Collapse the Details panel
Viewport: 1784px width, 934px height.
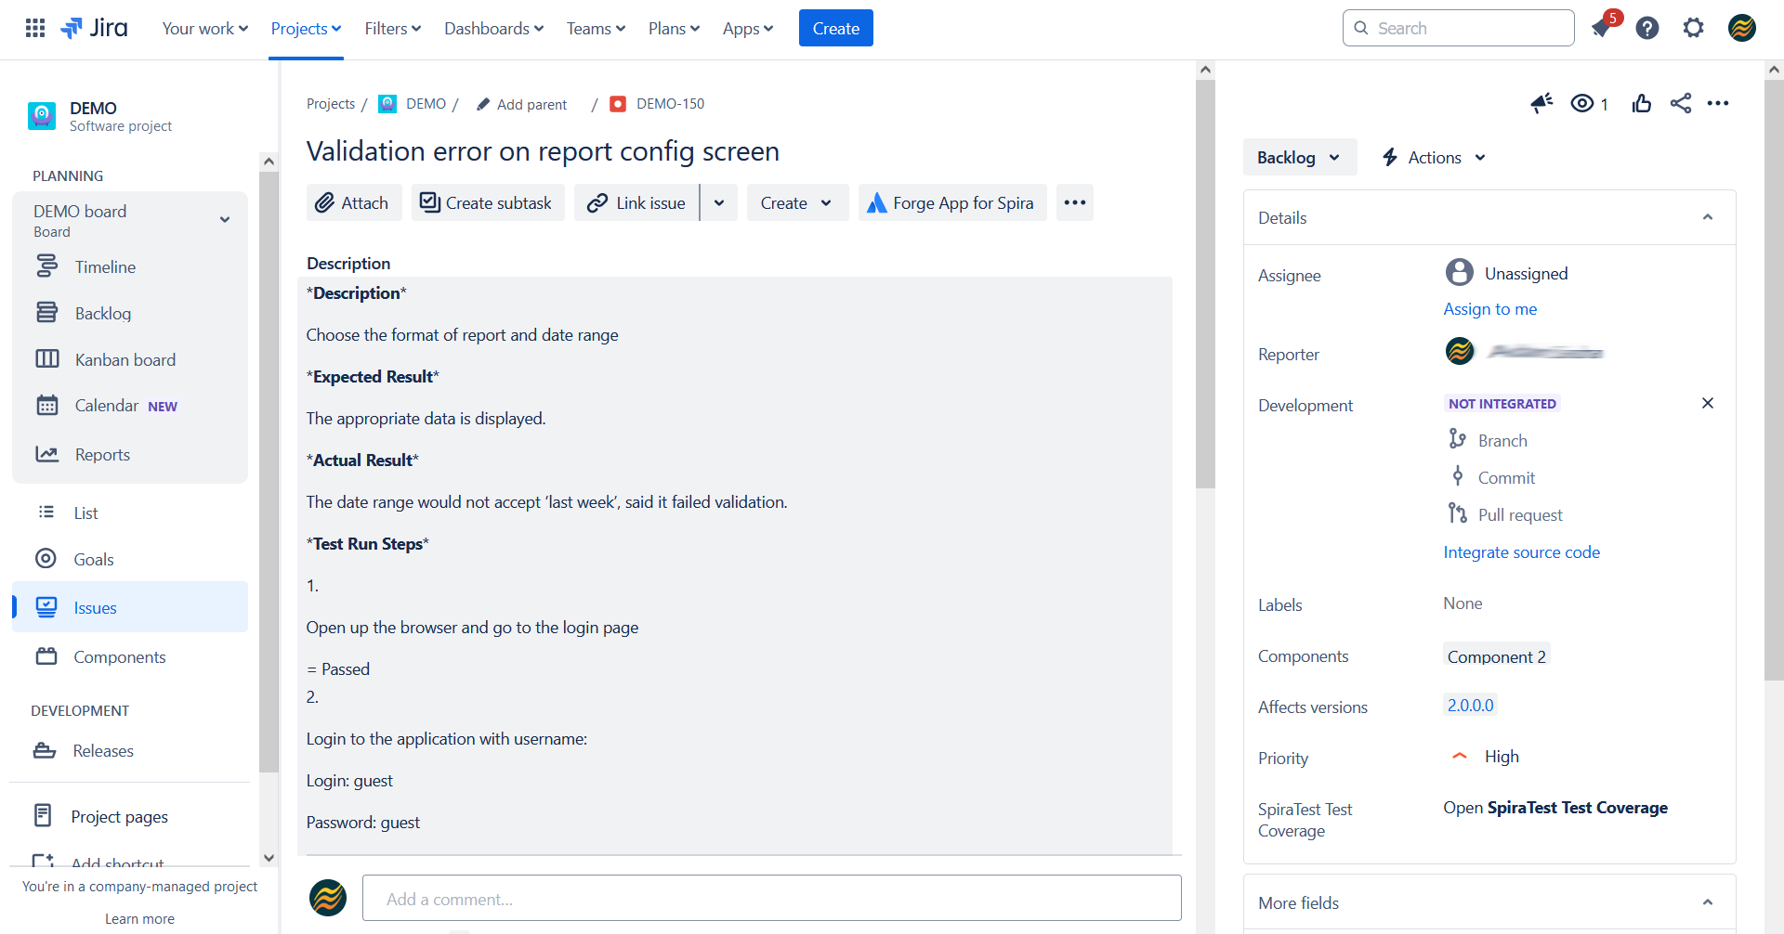[1708, 216]
